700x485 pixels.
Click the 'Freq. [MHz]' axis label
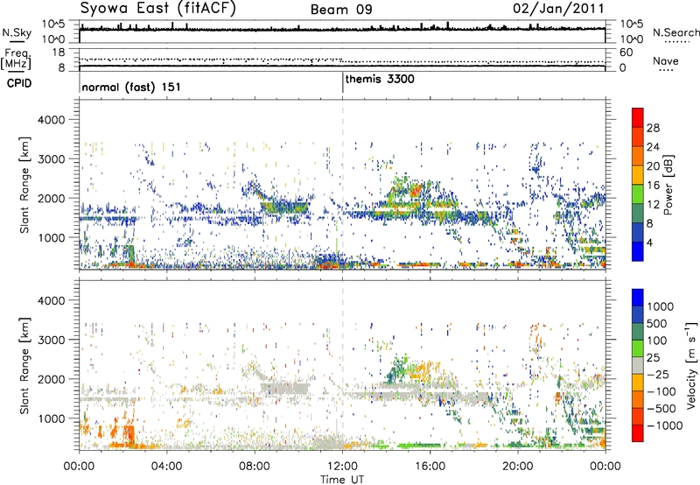[x=16, y=60]
